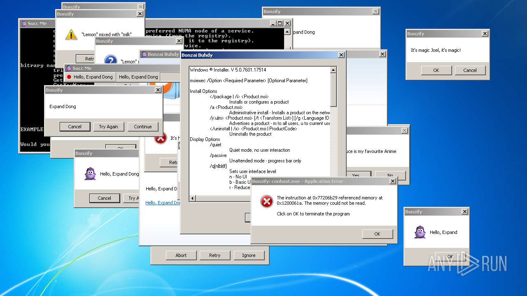Maximize the Succ Me console window
527x296 pixels.
(280, 23)
